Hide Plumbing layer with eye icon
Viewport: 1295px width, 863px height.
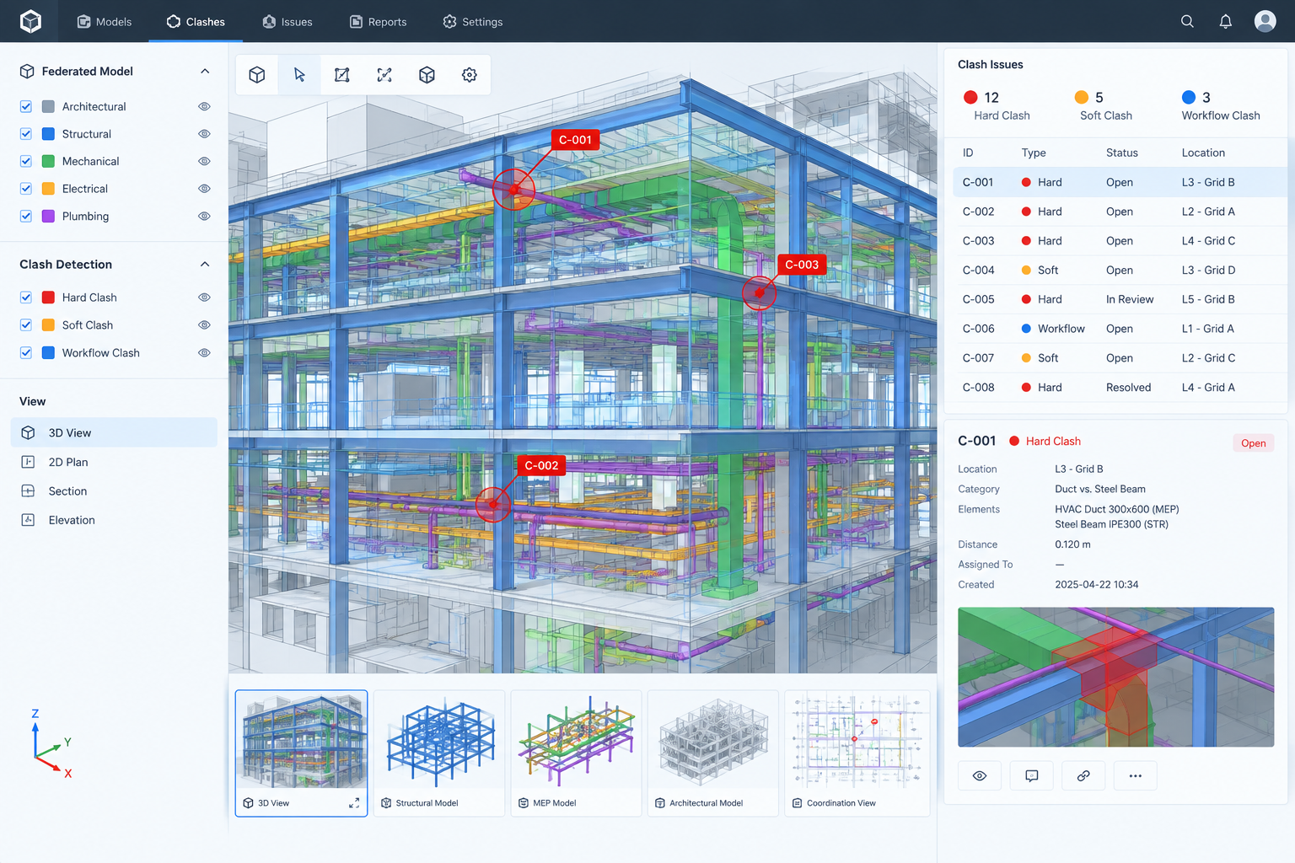[204, 217]
